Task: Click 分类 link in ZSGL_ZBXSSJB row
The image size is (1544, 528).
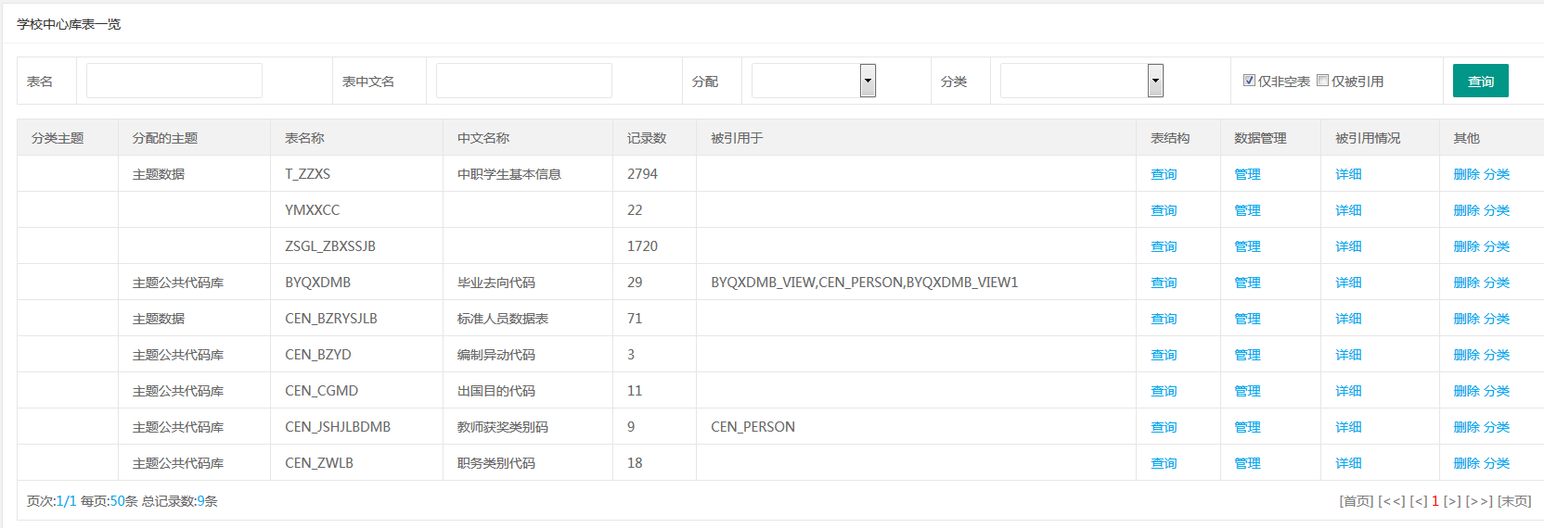Action: click(1497, 246)
